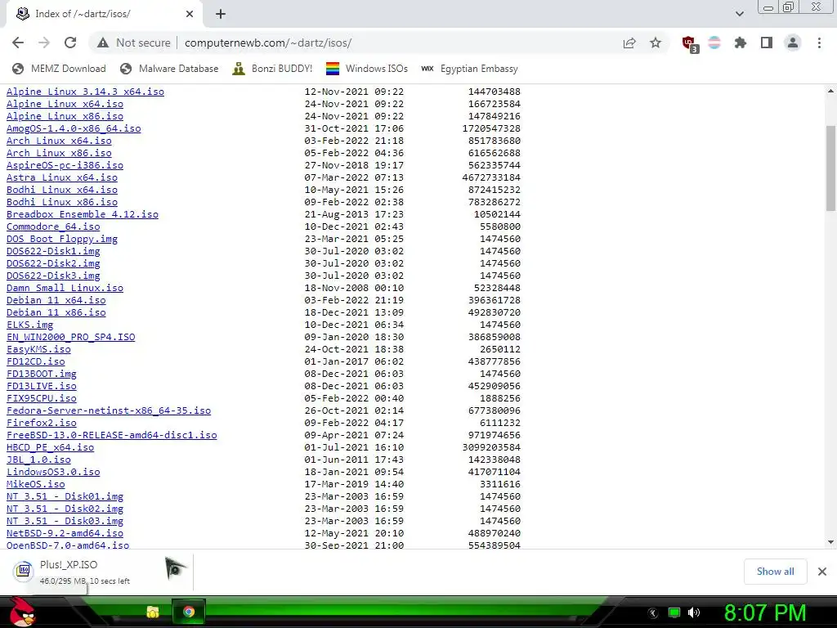Click the ELKS.img link
Viewport: 837px width, 628px height.
point(30,325)
